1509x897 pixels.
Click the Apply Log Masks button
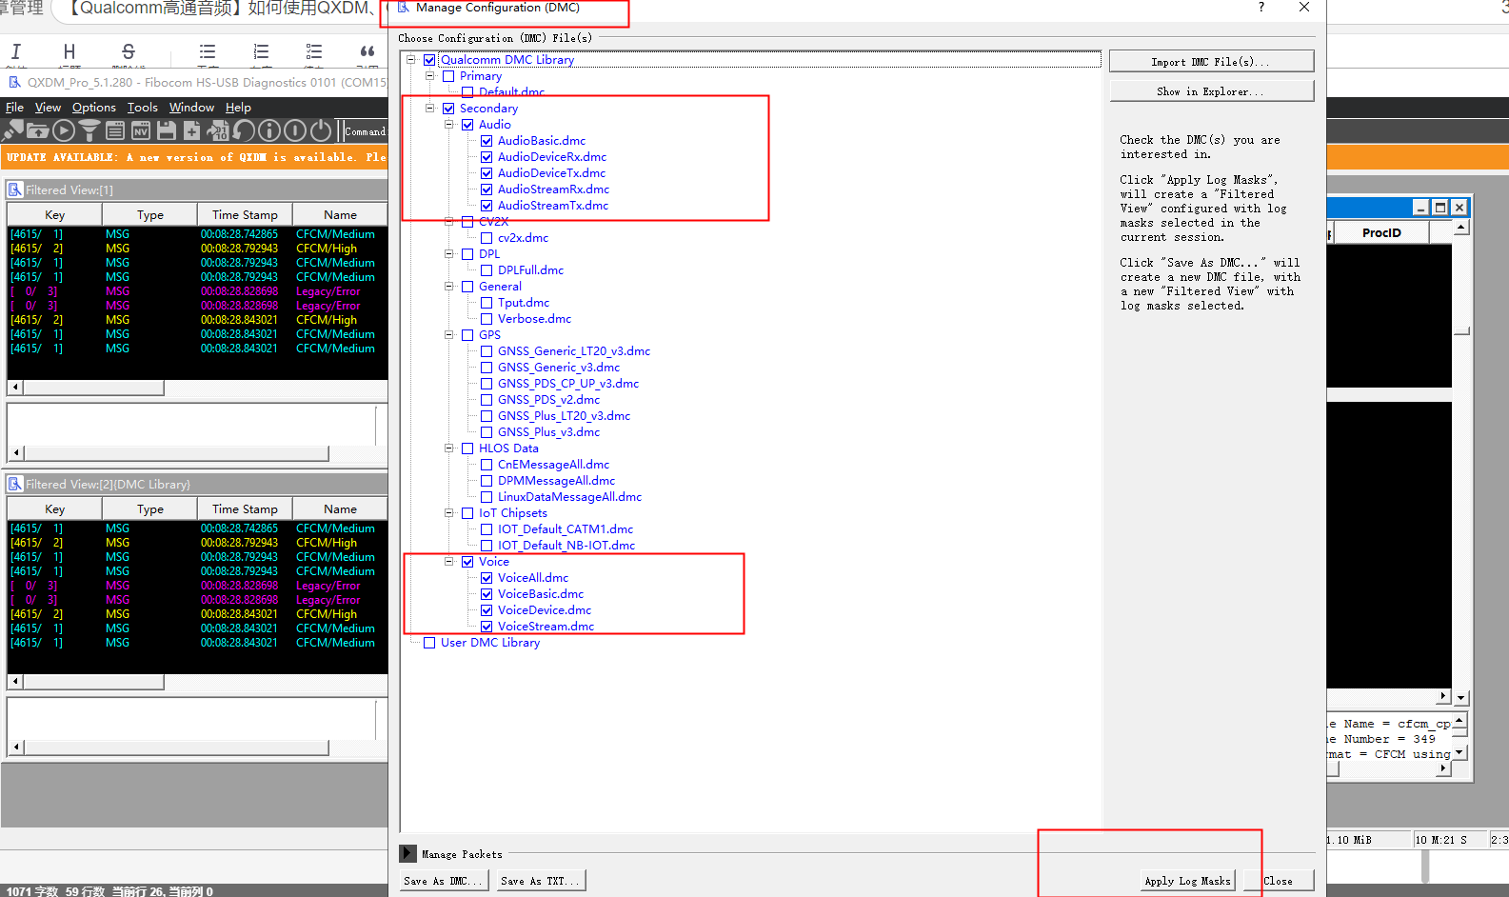(1187, 881)
